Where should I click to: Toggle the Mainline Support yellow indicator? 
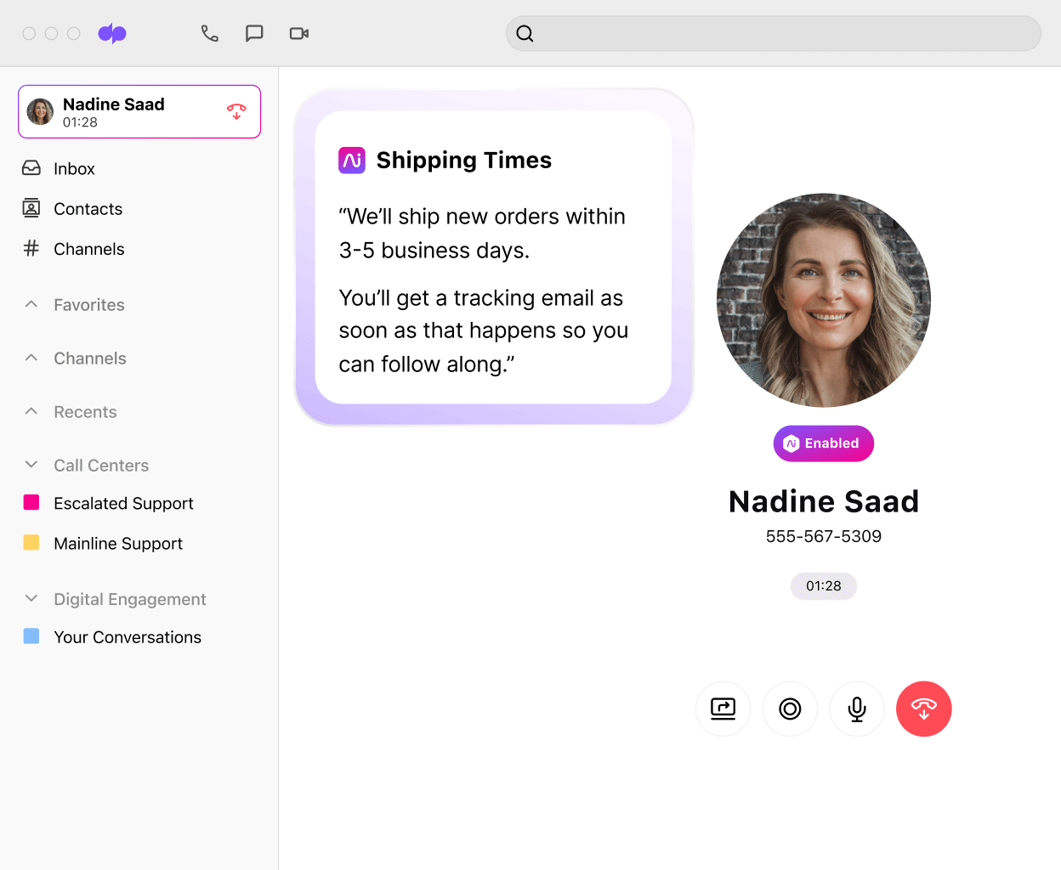[31, 543]
